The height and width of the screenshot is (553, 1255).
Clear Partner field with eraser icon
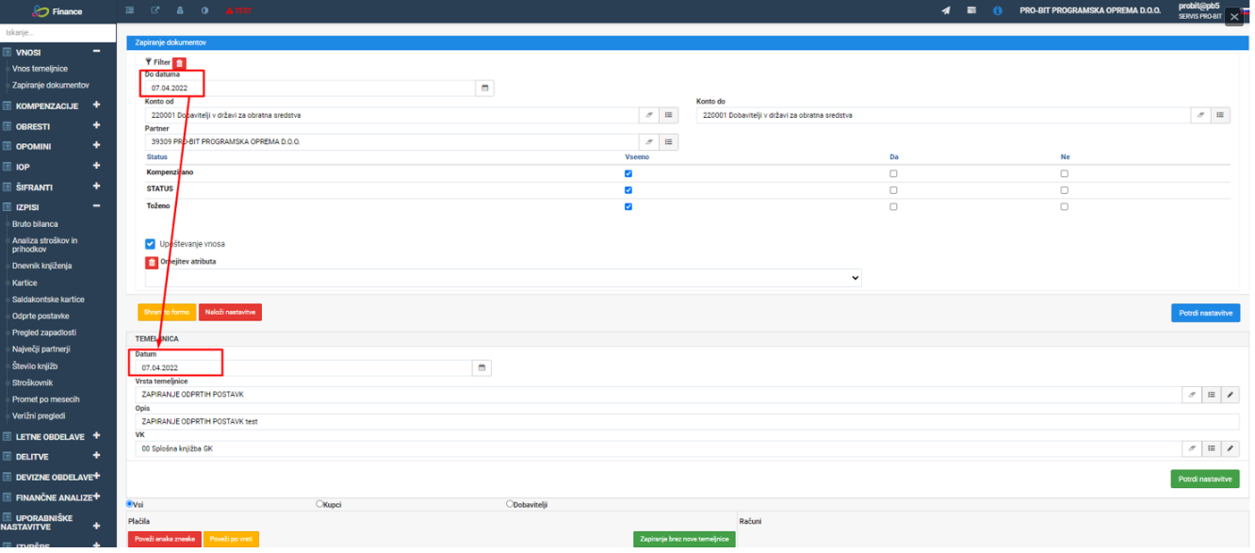[648, 142]
